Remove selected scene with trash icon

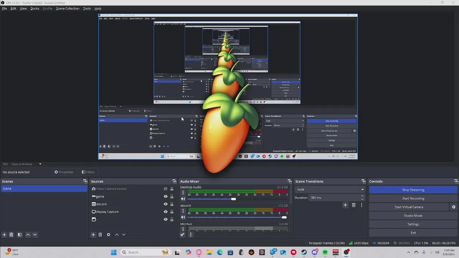(x=11, y=235)
